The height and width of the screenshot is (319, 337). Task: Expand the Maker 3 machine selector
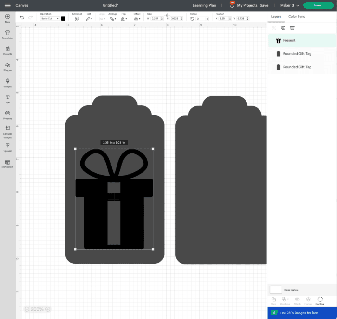point(290,5)
